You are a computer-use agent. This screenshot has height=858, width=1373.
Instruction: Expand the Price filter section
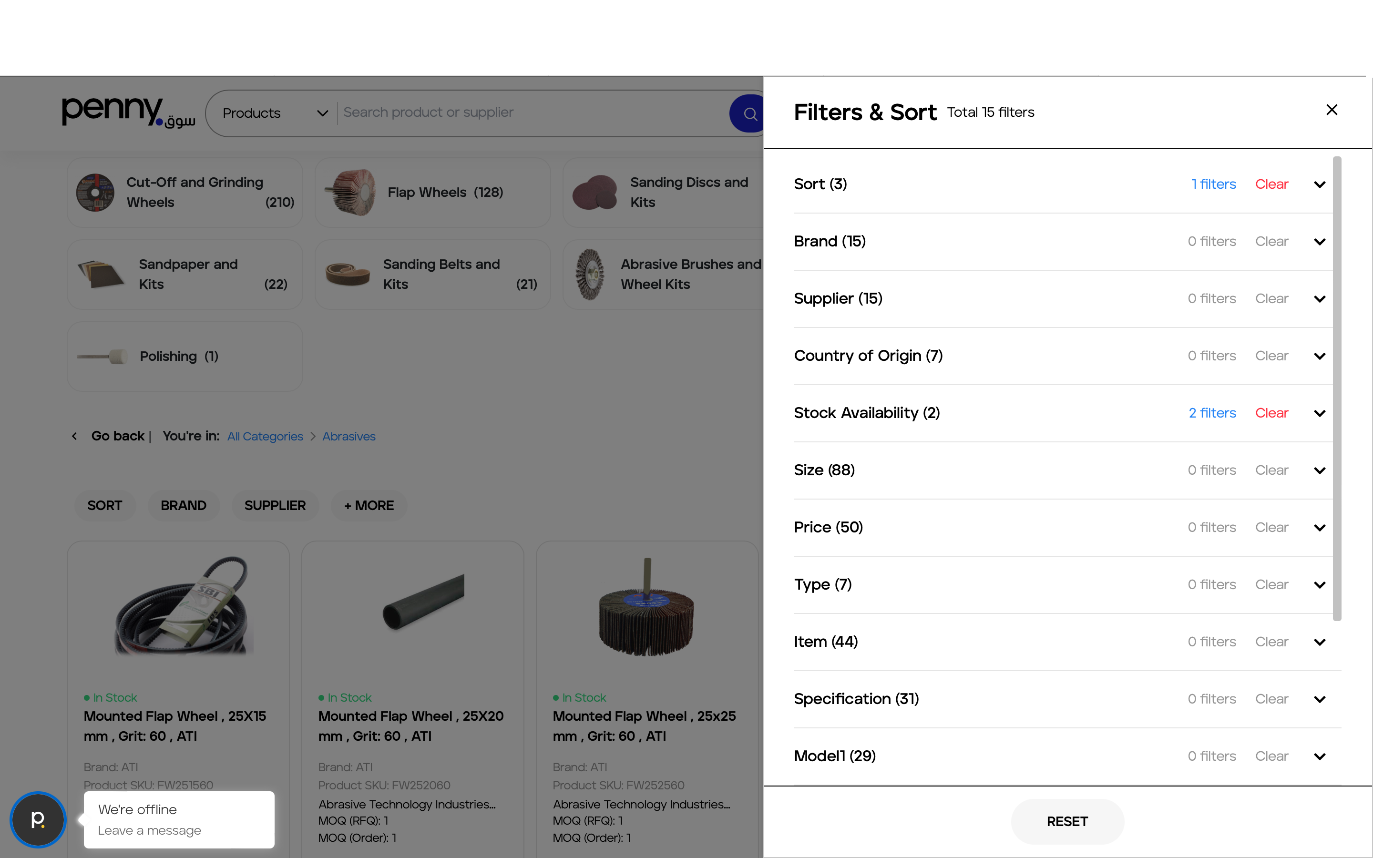point(1320,528)
